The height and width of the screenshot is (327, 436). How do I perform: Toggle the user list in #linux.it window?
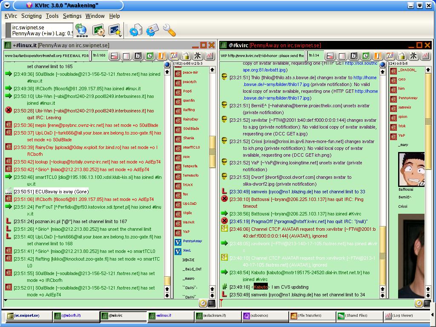(x=126, y=56)
